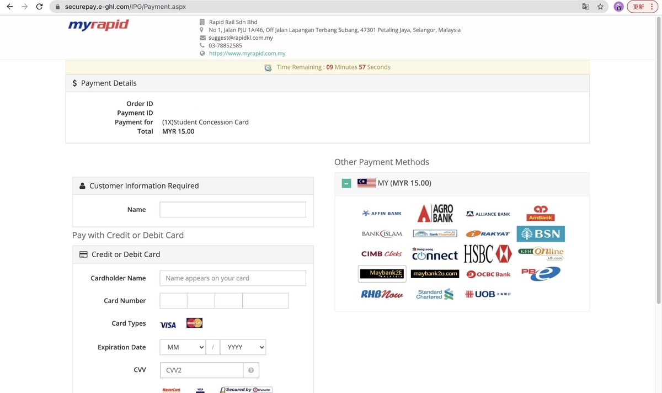Viewport: 662px width, 393px height.
Task: Choose KFH Online logo
Action: [x=541, y=254]
